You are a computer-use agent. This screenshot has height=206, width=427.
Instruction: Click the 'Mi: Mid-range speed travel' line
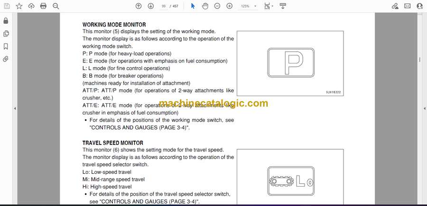tap(113, 179)
